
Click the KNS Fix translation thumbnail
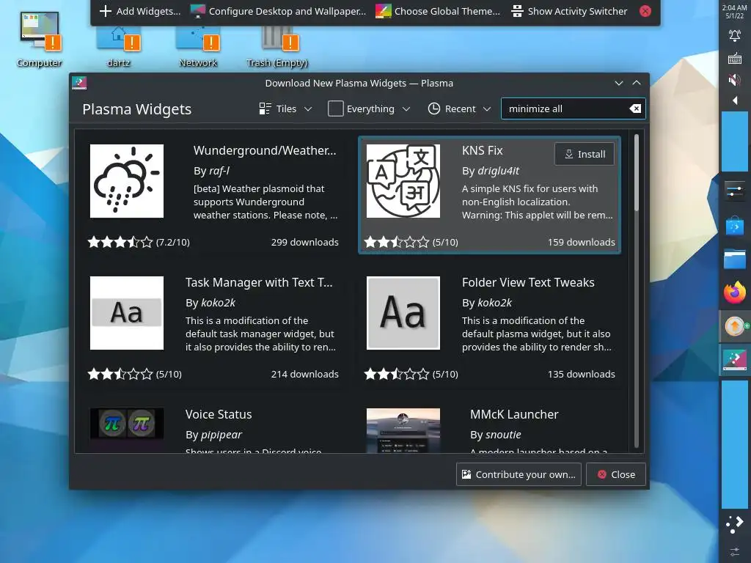coord(403,181)
